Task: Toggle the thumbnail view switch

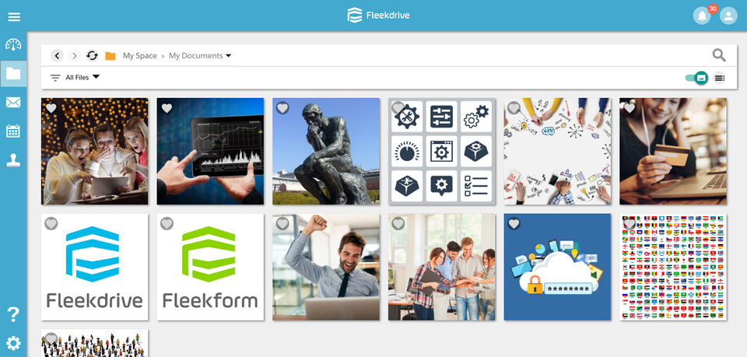Action: click(x=696, y=78)
